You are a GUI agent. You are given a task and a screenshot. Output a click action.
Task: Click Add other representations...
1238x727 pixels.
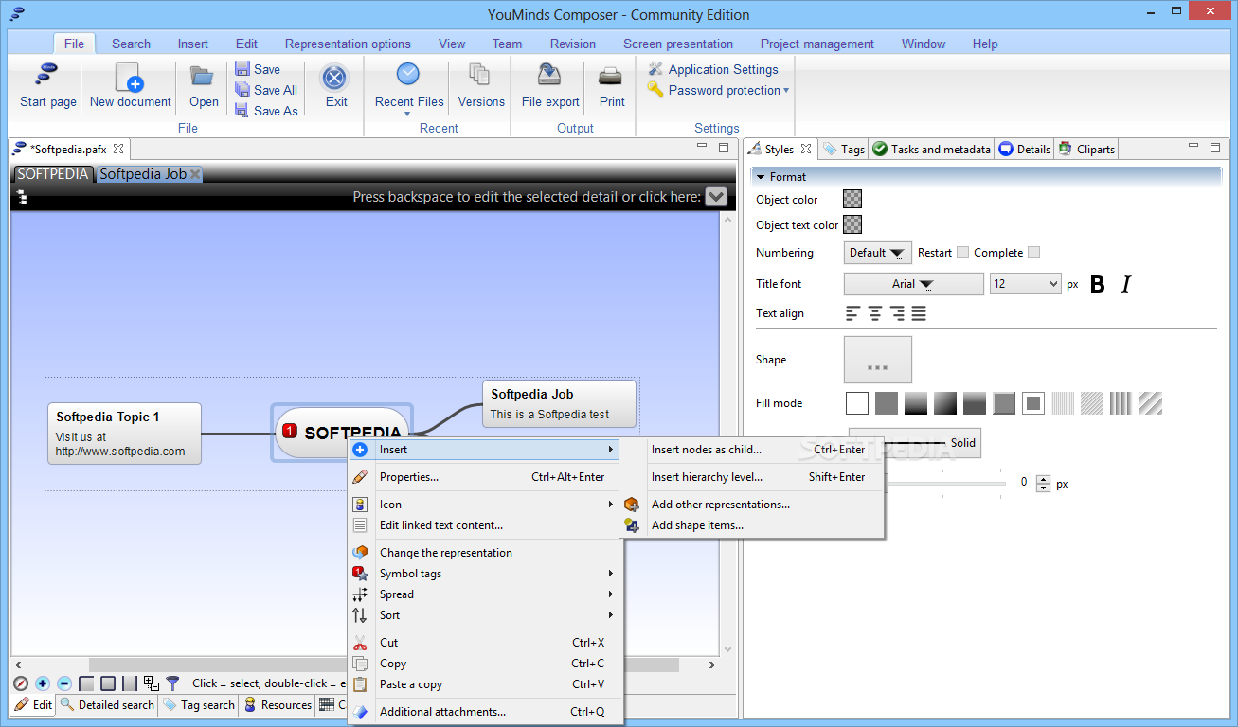coord(752,505)
